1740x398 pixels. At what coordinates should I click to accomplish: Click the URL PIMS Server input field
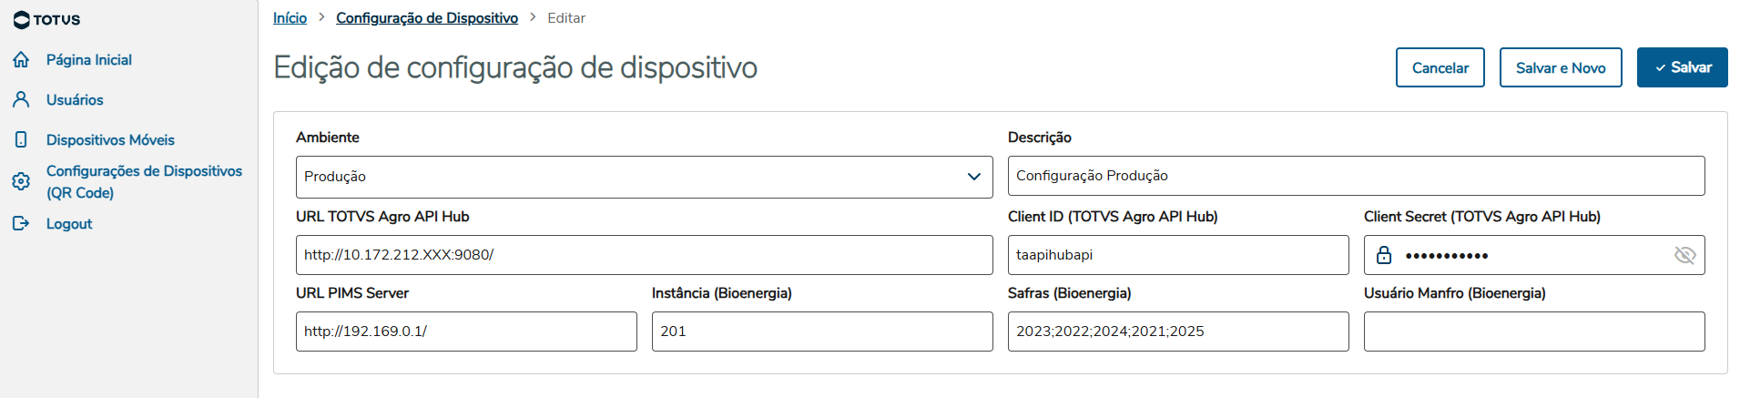tap(466, 332)
